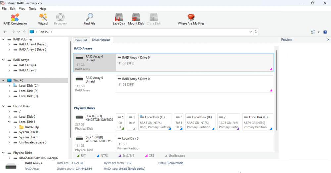Expand Local Disk (C:) in the tree
The image size is (331, 173).
9,86
